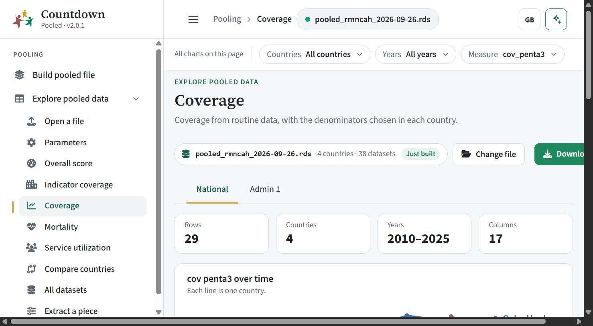Click the Overall score gauge icon

pyautogui.click(x=31, y=163)
